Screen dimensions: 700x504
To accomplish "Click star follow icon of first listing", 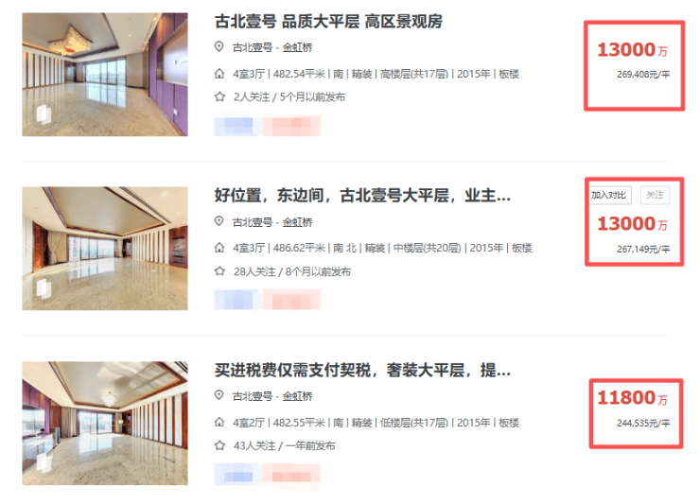I will pos(219,96).
